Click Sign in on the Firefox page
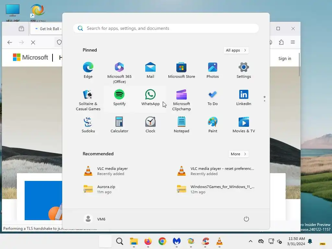Screen dimensions: 332x249 [285, 58]
